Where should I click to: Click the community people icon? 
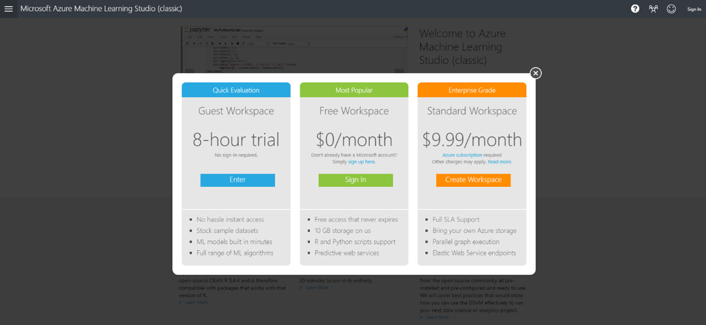[x=653, y=9]
